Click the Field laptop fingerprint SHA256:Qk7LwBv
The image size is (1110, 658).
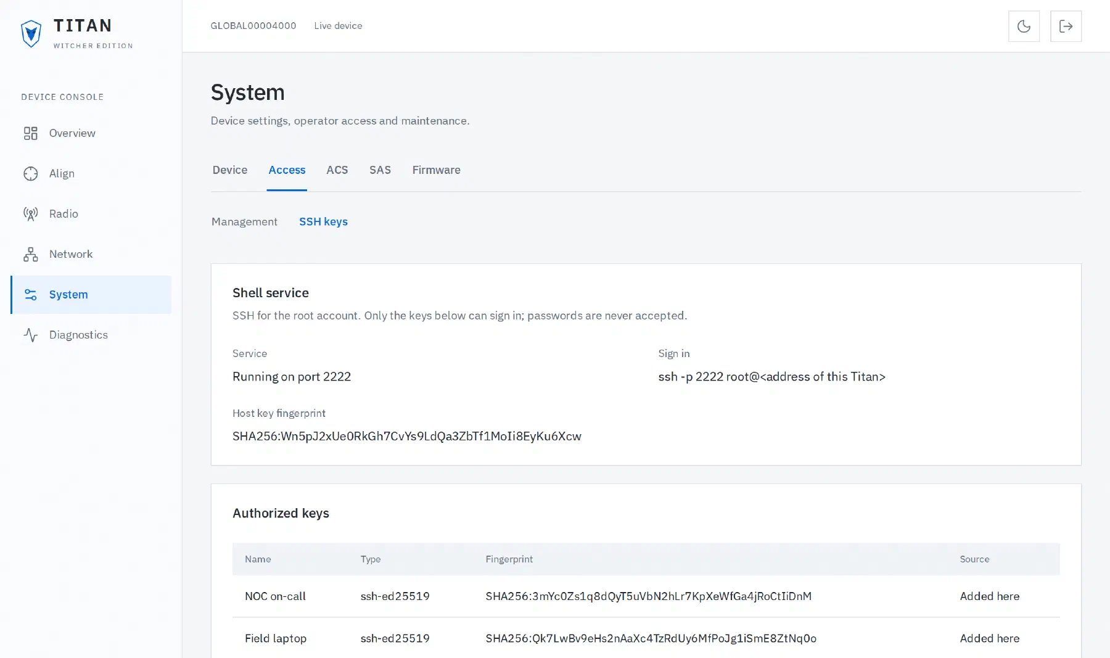[x=651, y=639]
